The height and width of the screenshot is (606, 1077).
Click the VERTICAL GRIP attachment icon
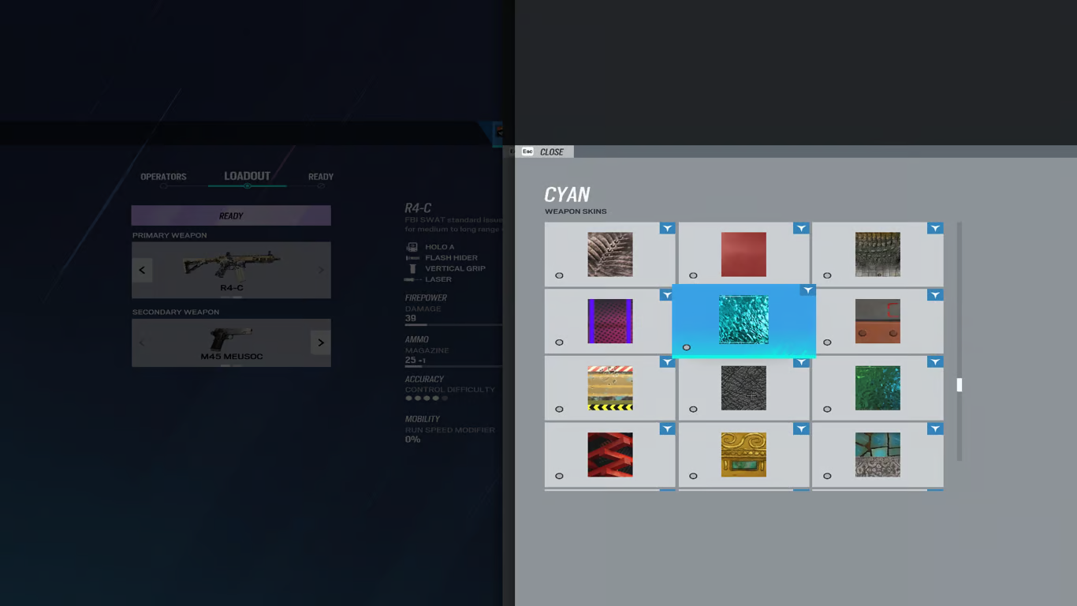click(412, 268)
